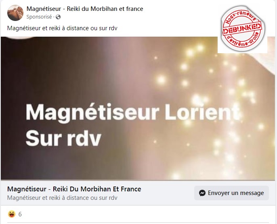277x224 pixels.
Task: Click 'Hoax-rumeurs' text on the stamp
Action: click(x=241, y=17)
